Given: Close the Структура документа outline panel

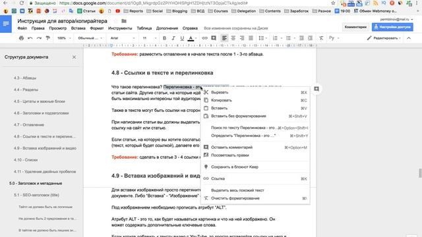Looking at the screenshot, I should point(74,57).
